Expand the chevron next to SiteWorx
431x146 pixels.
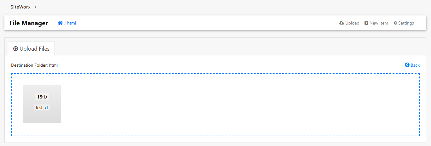36,7
